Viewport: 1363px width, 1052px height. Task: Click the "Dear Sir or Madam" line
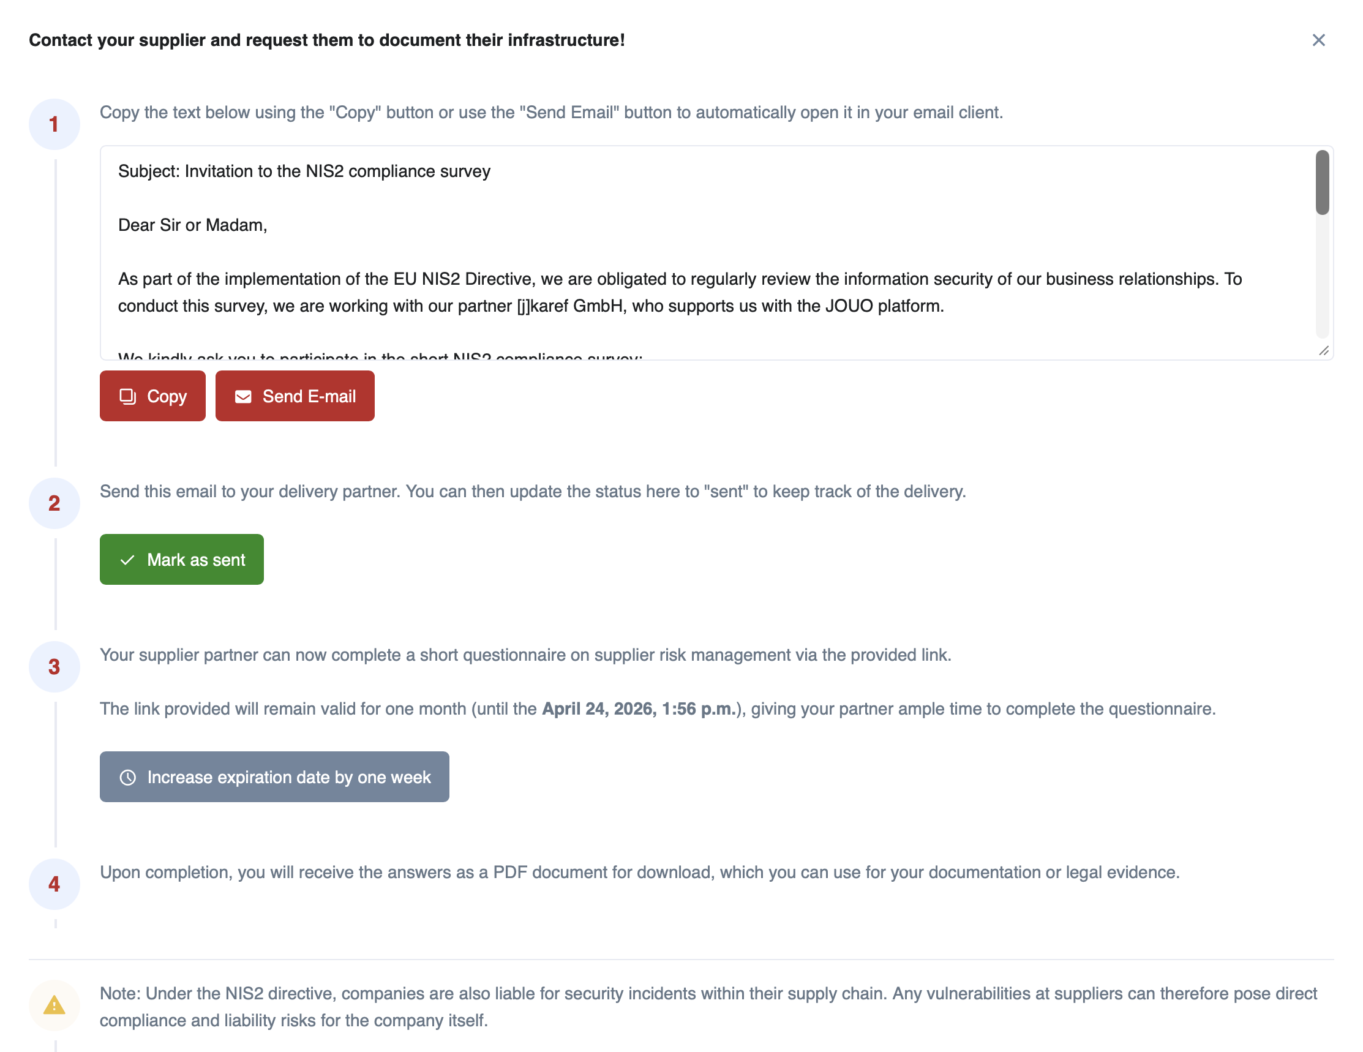coord(192,225)
